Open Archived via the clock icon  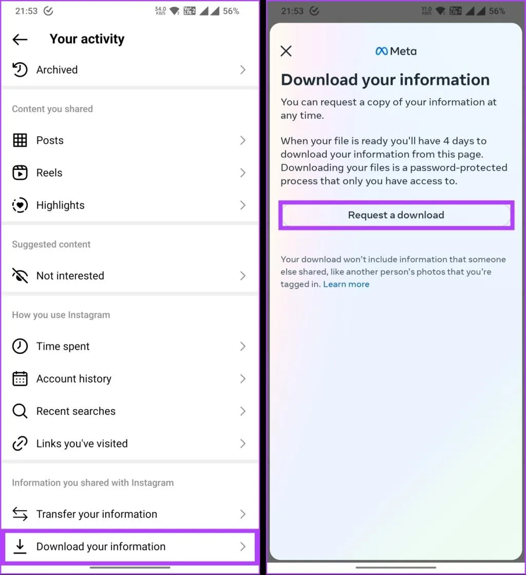click(x=20, y=70)
